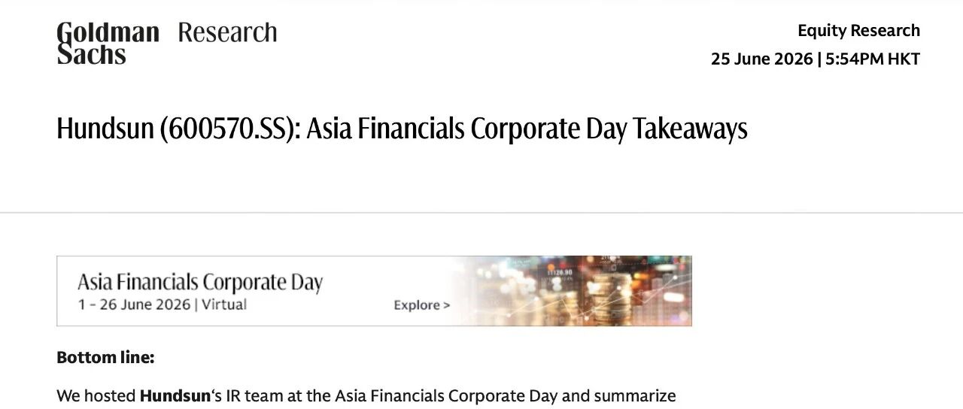Select the Virtual label in banner
Image resolution: width=963 pixels, height=409 pixels.
click(x=224, y=304)
